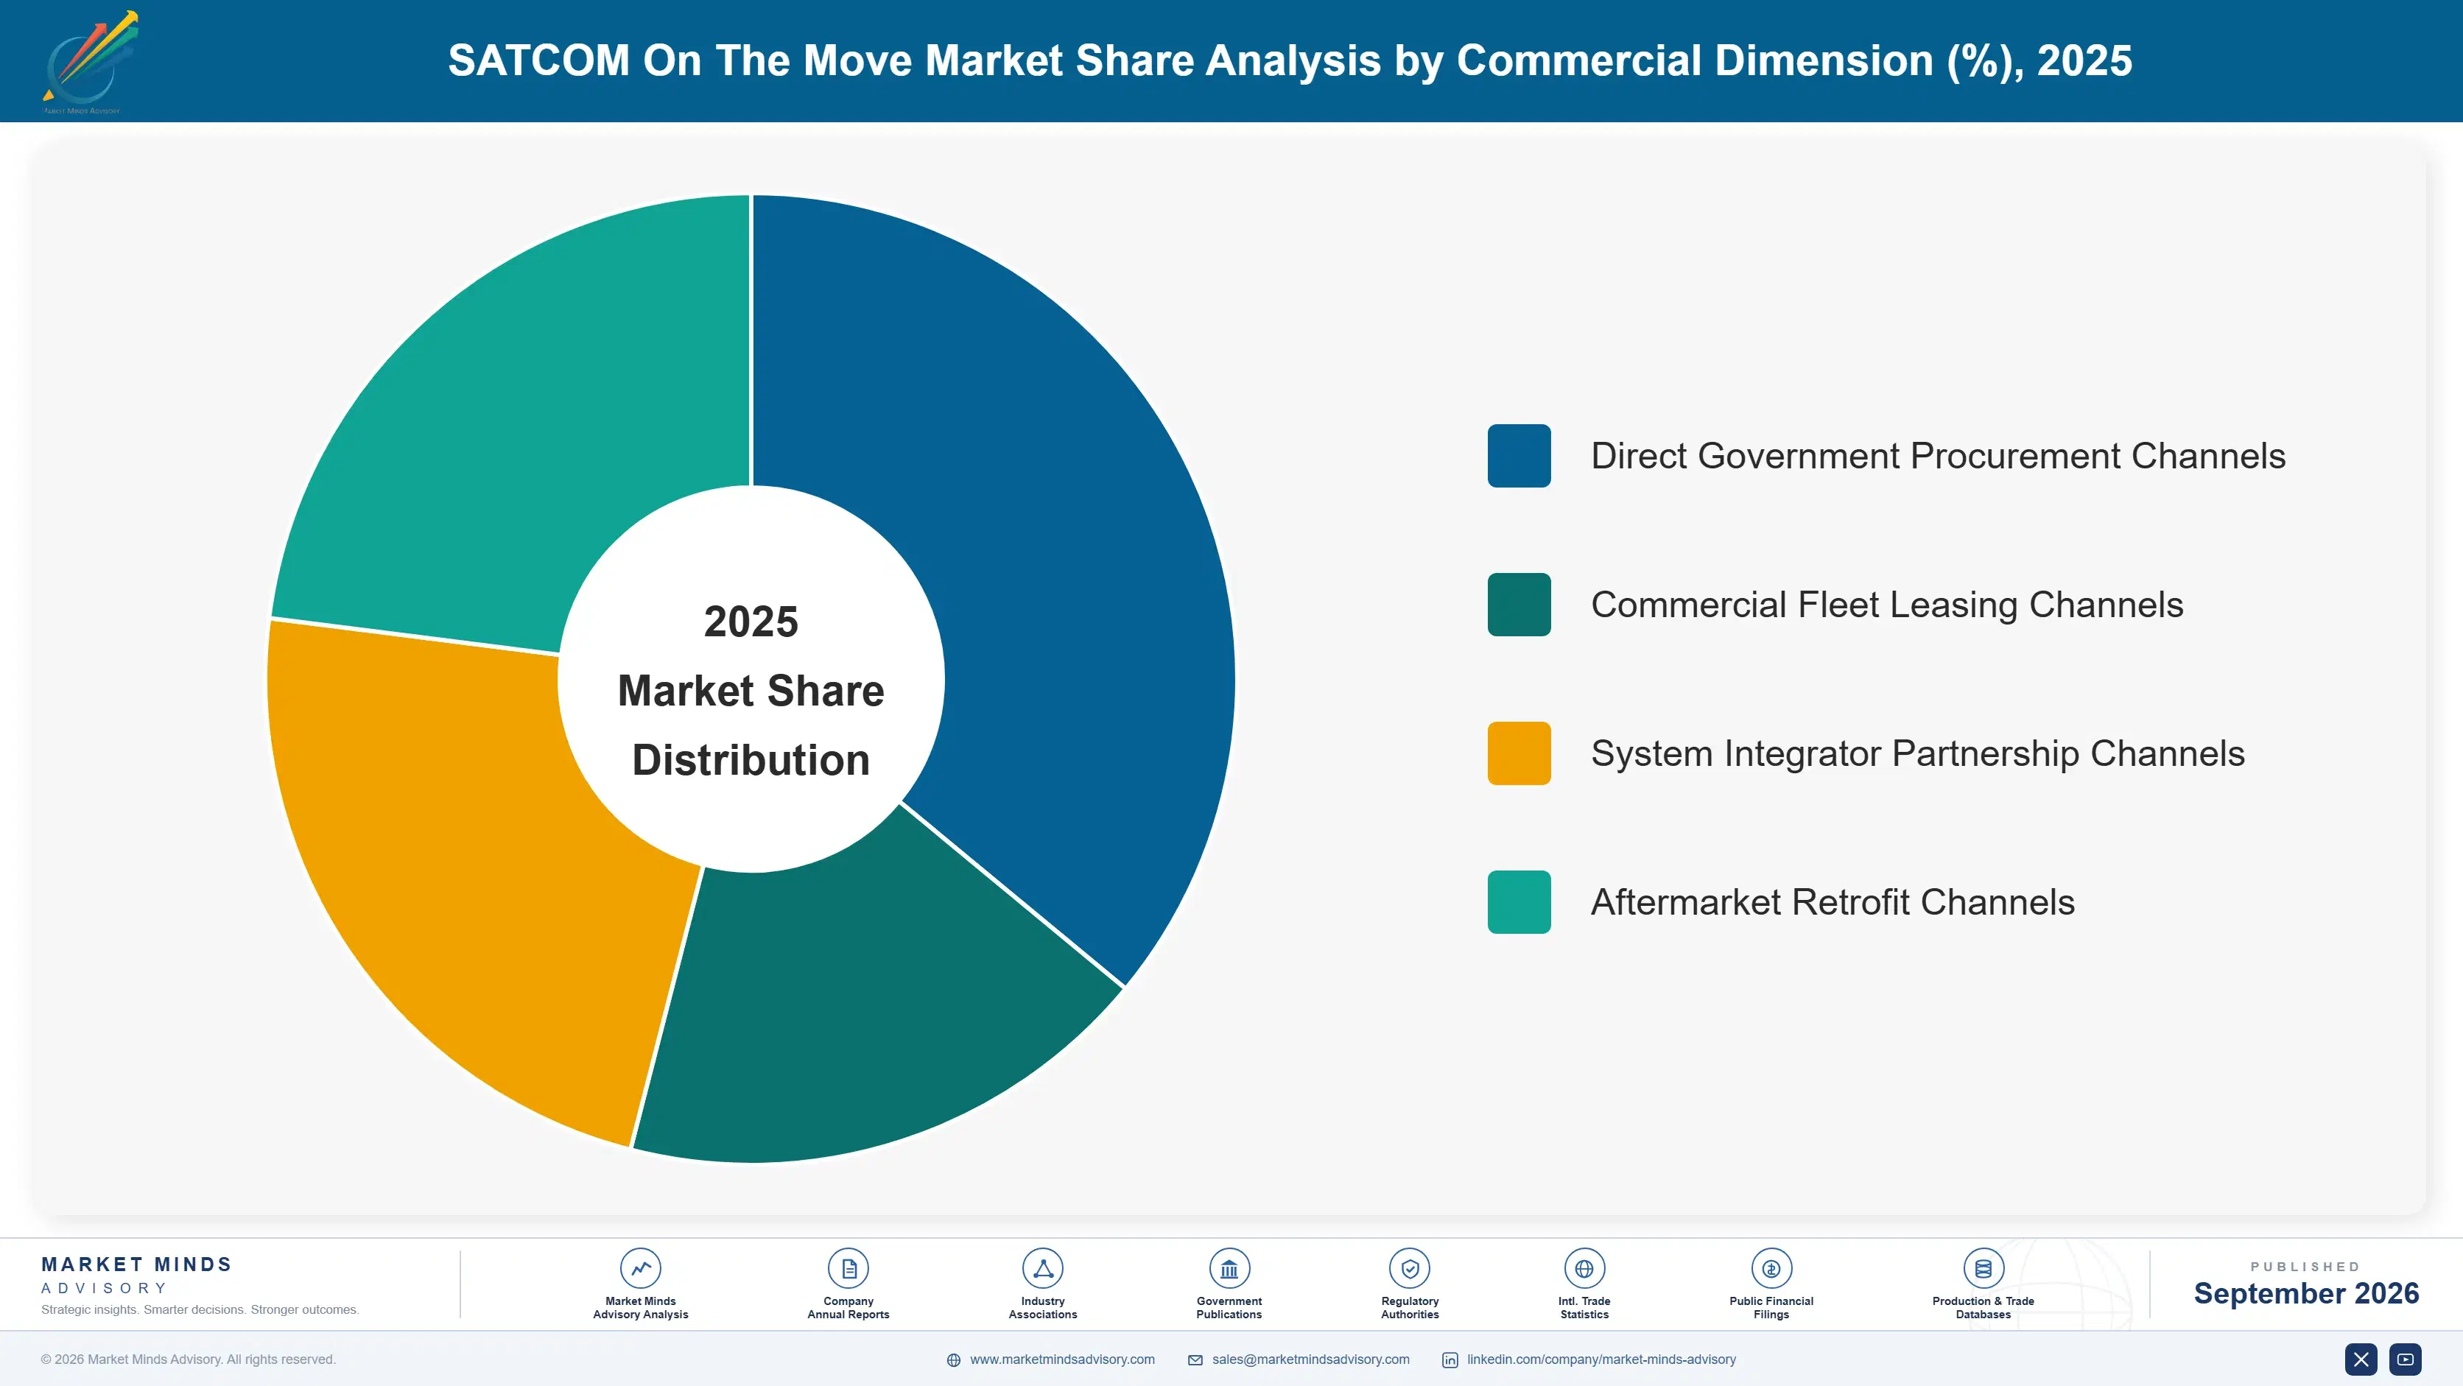Click the 'Aftermarket Retrofit Channels' legend label

coord(1832,902)
